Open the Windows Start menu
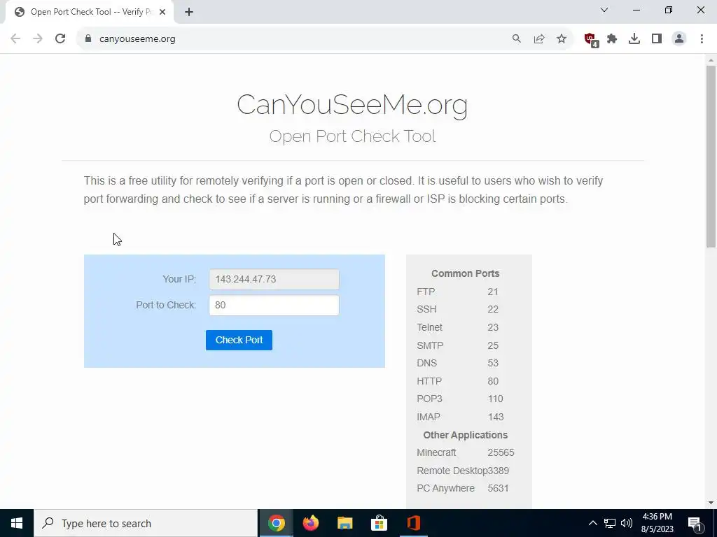The image size is (717, 537). click(x=17, y=523)
